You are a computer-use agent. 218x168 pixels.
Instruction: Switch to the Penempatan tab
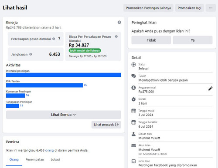[34, 159]
